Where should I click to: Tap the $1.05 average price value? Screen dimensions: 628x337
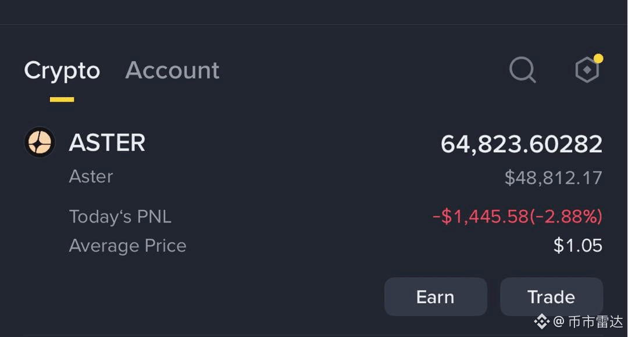577,246
